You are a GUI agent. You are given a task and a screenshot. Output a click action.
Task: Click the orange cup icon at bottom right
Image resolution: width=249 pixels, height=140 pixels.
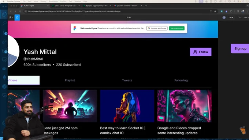point(243,130)
